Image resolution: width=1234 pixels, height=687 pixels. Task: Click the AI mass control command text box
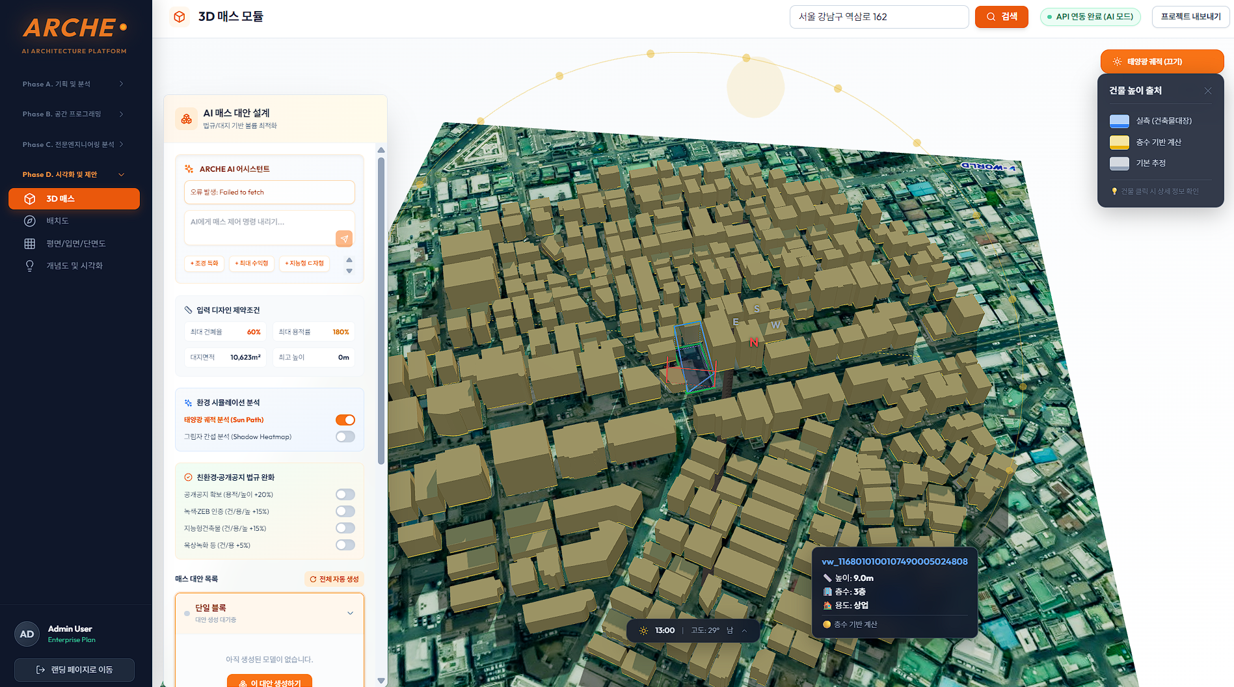coord(269,228)
